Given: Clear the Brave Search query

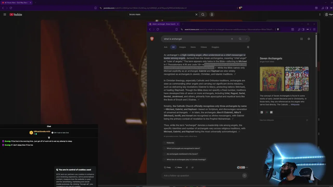Looking at the screenshot, I should tap(232, 39).
